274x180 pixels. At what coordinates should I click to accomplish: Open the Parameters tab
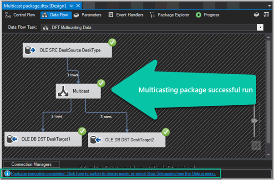point(87,15)
